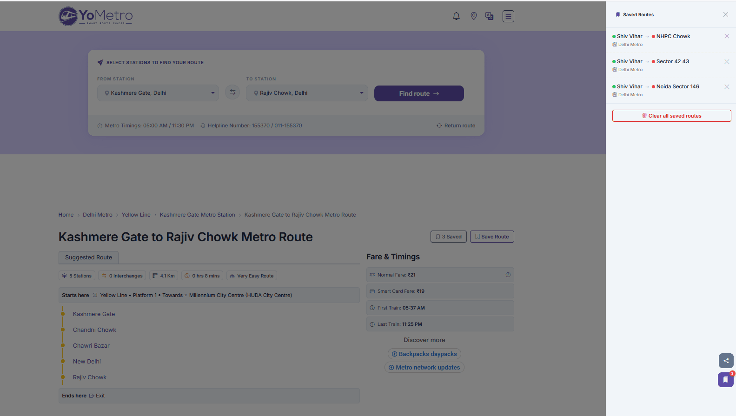Click Chandni Chowk station in route
The height and width of the screenshot is (416, 736).
coord(94,330)
